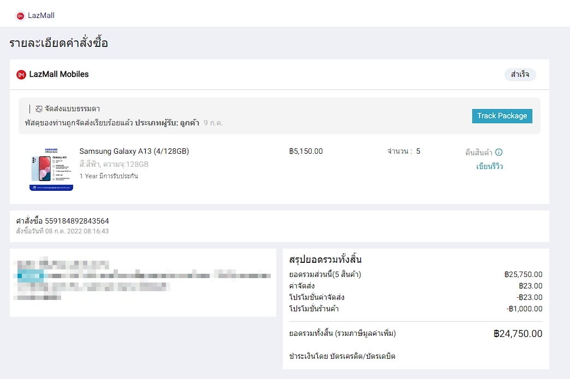This screenshot has width=570, height=379.
Task: Select the -฿1,000.00 store promotion amount
Action: tap(524, 309)
